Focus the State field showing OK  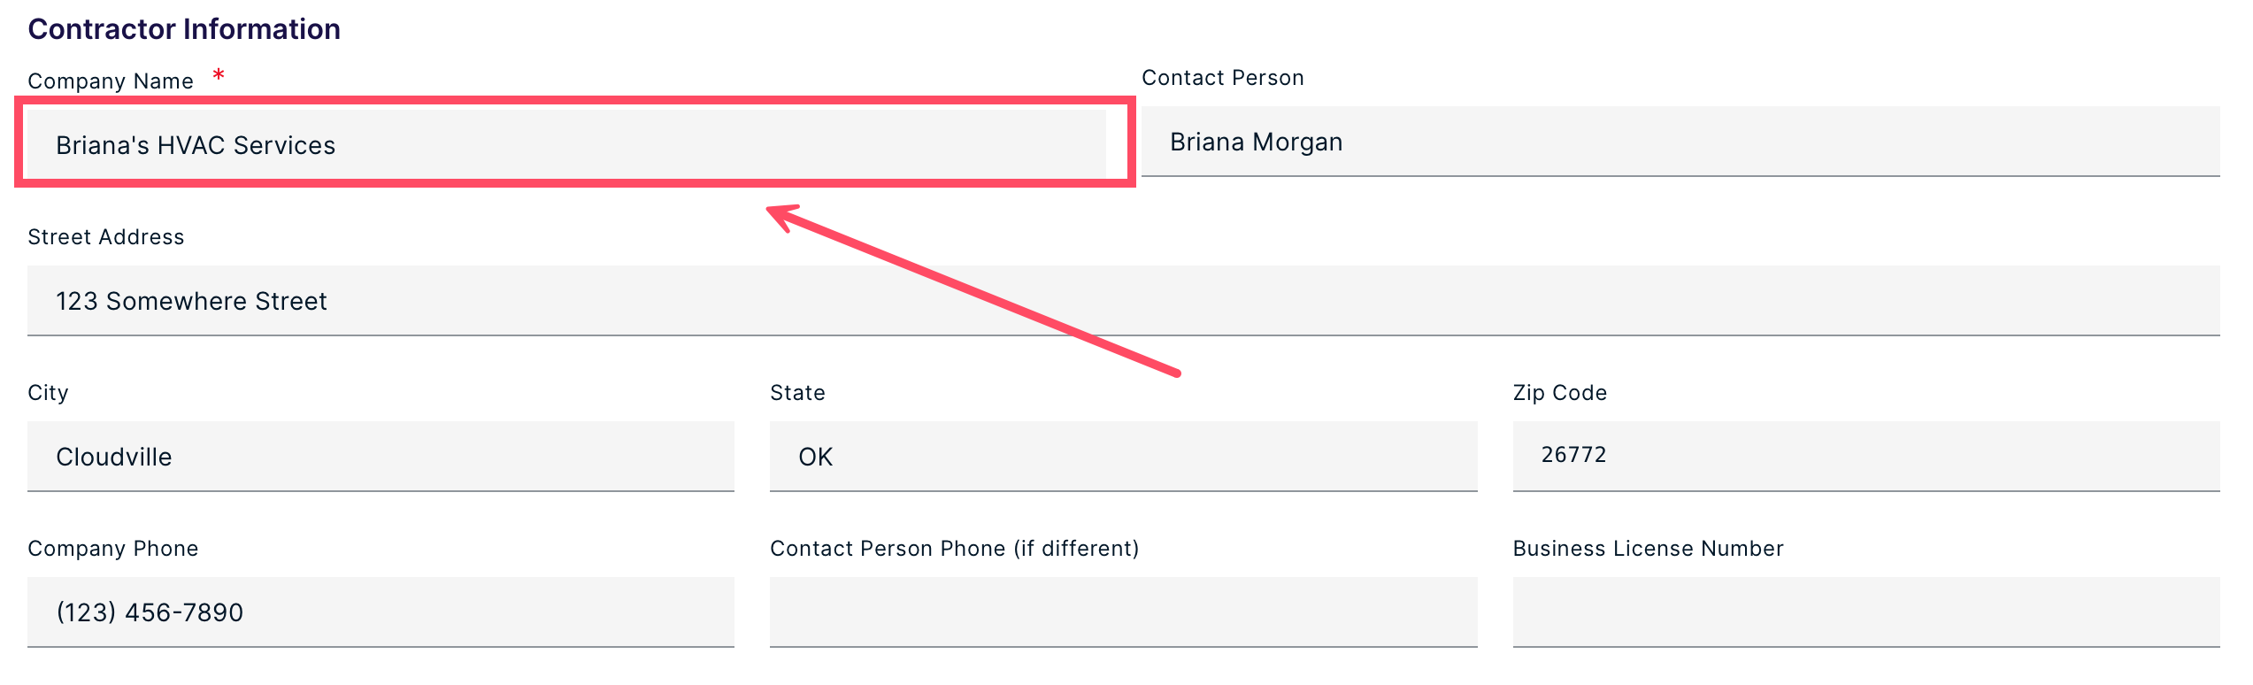pos(1124,457)
